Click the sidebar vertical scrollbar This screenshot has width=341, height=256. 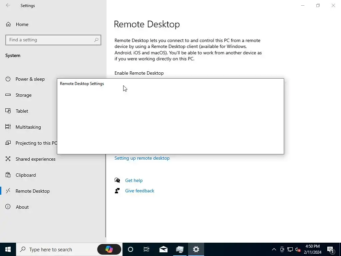click(x=106, y=196)
